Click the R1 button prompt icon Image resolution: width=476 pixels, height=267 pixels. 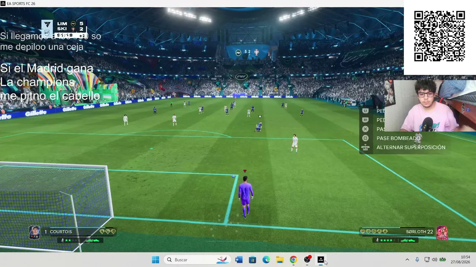pyautogui.click(x=365, y=120)
